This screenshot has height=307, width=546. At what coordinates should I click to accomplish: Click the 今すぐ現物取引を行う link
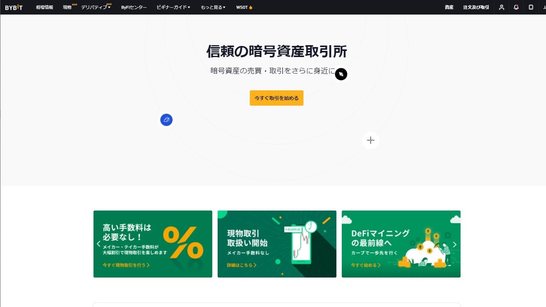[x=126, y=265]
